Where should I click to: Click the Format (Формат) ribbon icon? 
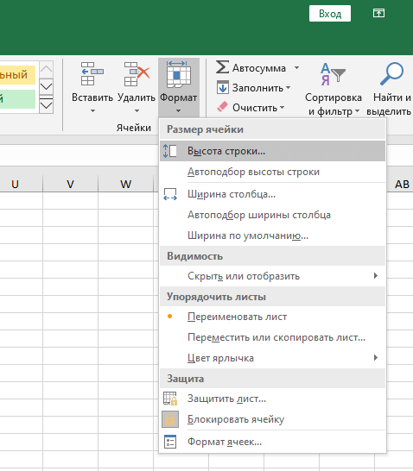179,74
